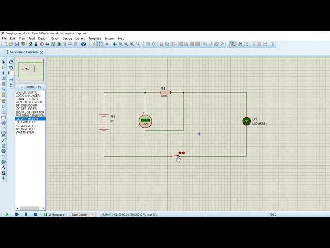Click the blue pan/center view icon
The width and height of the screenshot is (330, 248).
point(114,44)
